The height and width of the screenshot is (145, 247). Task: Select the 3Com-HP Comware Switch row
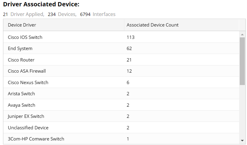(x=36, y=139)
